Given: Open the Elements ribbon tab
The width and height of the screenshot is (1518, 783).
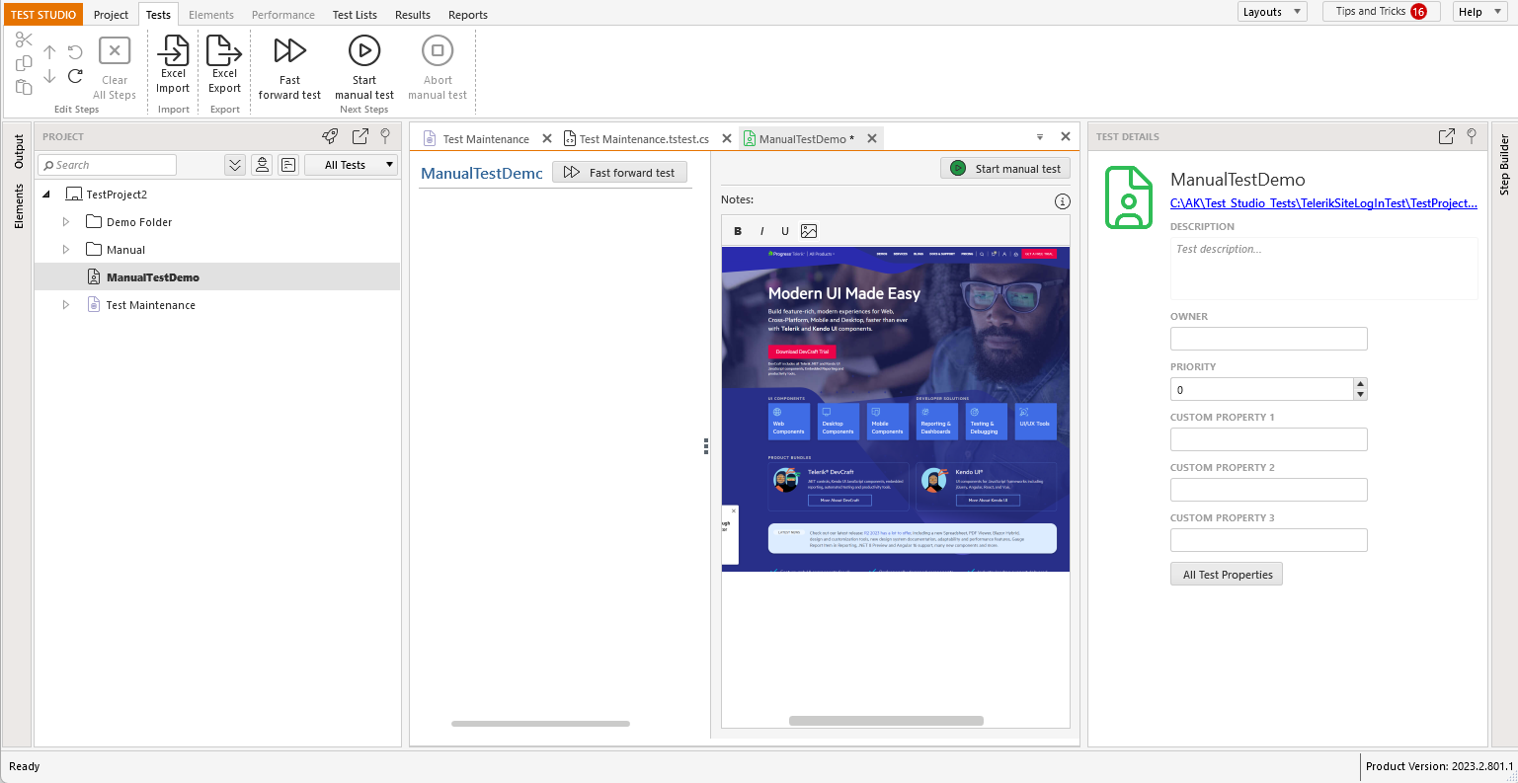Looking at the screenshot, I should click(211, 15).
